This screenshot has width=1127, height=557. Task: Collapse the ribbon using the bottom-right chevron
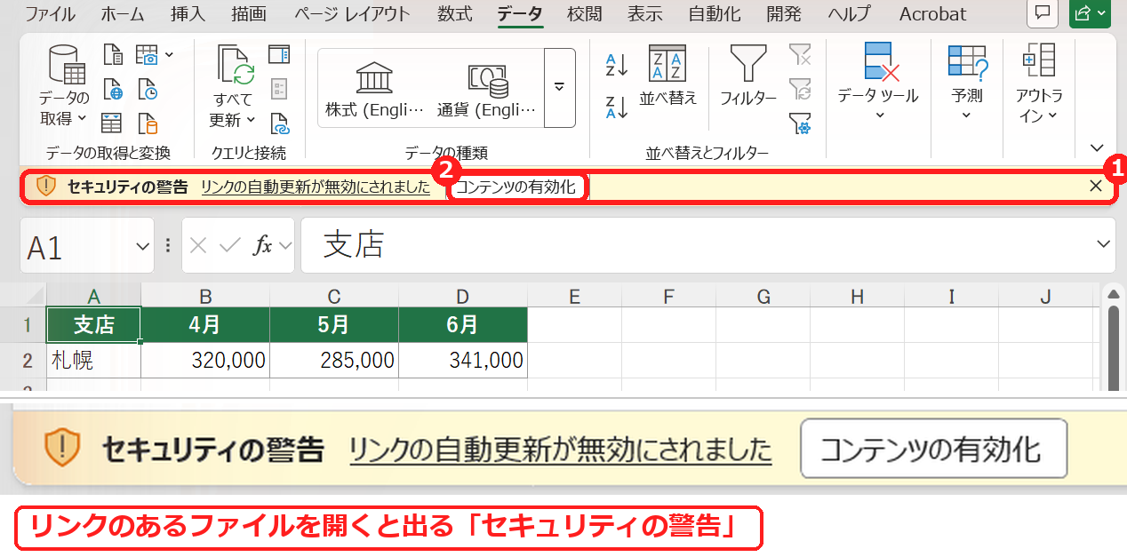pyautogui.click(x=1097, y=148)
